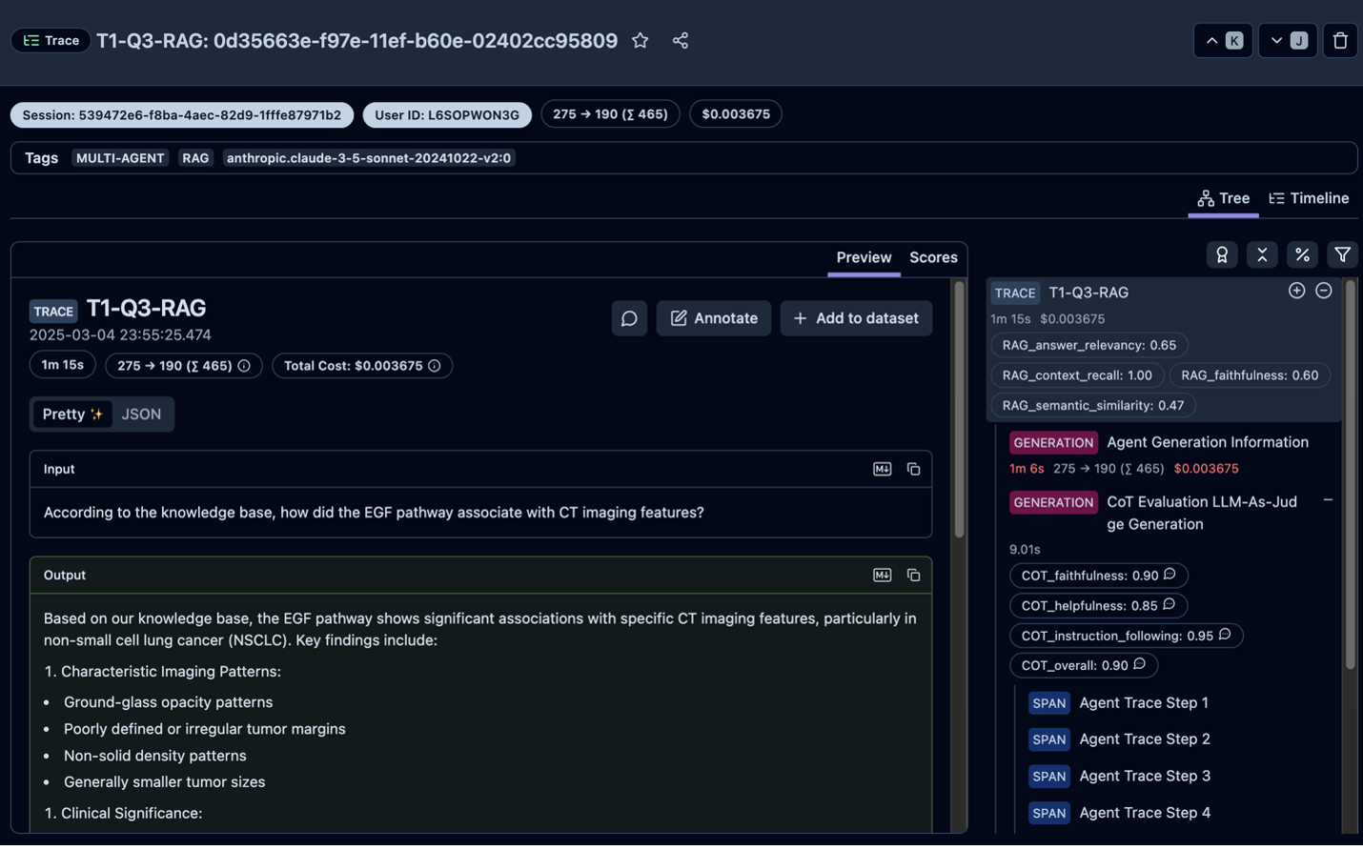Click the minus circle icon on the T1-Q3-RAG tree row

1324,292
